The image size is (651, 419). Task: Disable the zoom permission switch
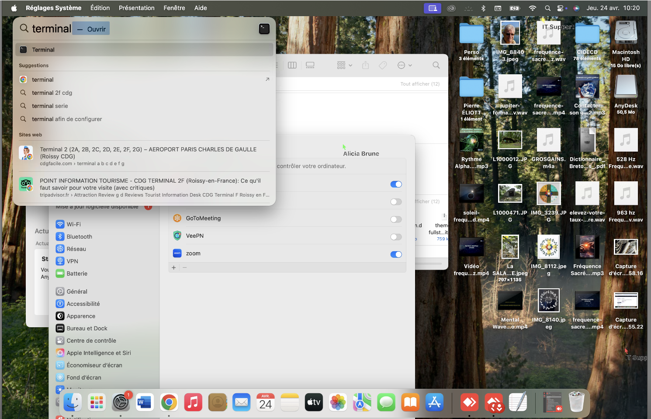tap(396, 254)
